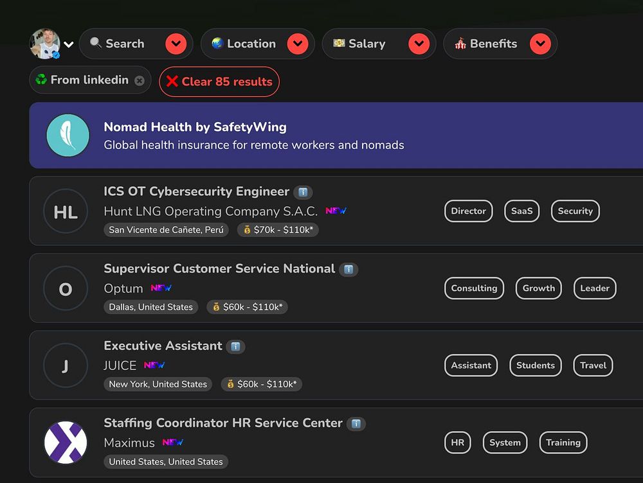Select the Students tag

pos(535,365)
